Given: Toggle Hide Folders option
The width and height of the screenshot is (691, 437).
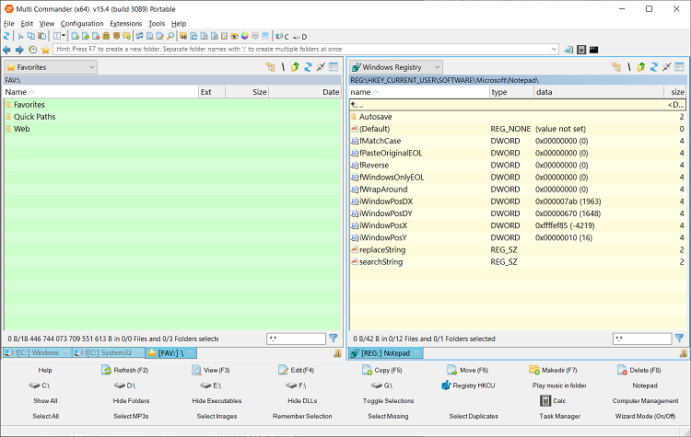Looking at the screenshot, I should coord(132,401).
